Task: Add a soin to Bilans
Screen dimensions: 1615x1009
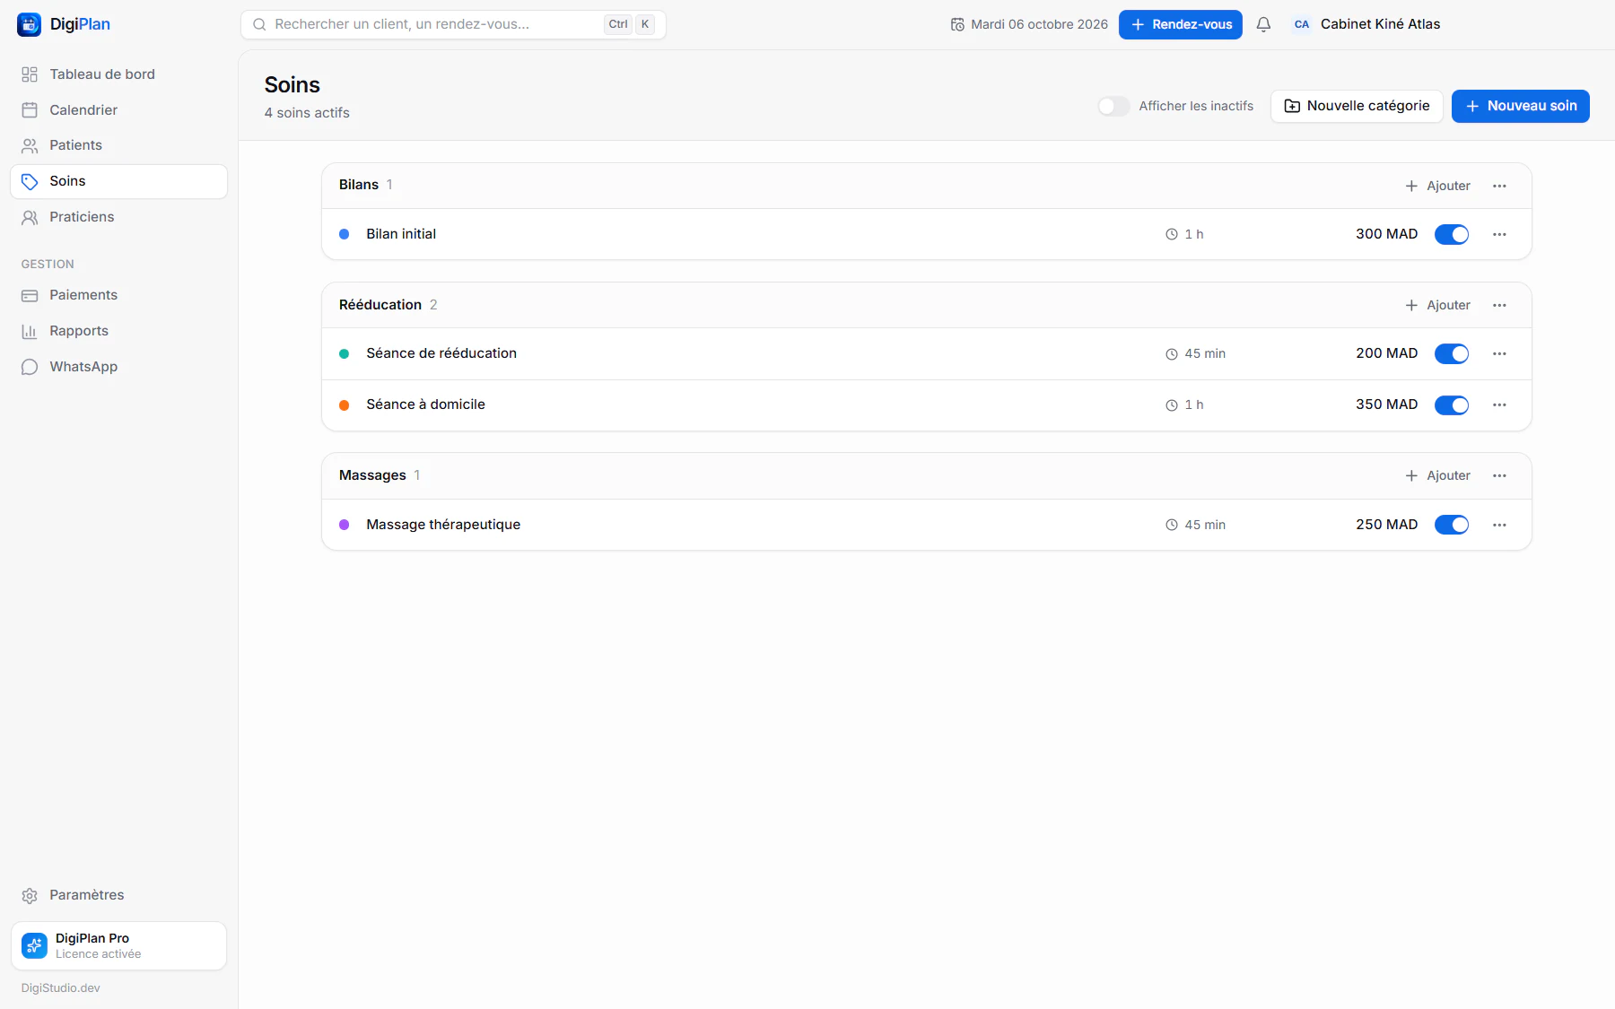Action: point(1437,186)
